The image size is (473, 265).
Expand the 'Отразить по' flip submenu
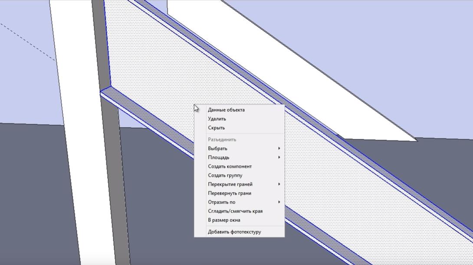pos(221,202)
